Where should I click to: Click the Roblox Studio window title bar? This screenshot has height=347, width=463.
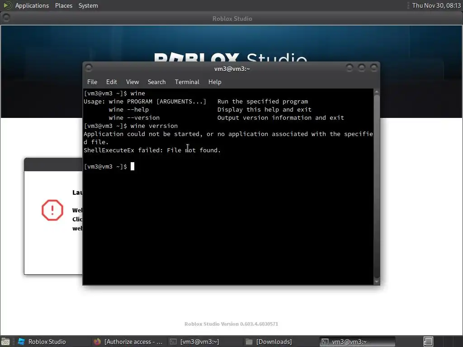click(232, 18)
